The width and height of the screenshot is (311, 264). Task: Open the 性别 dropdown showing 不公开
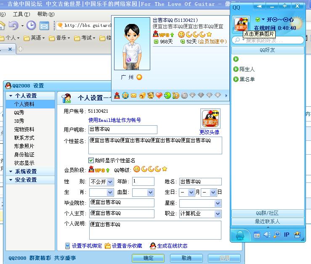click(110, 182)
